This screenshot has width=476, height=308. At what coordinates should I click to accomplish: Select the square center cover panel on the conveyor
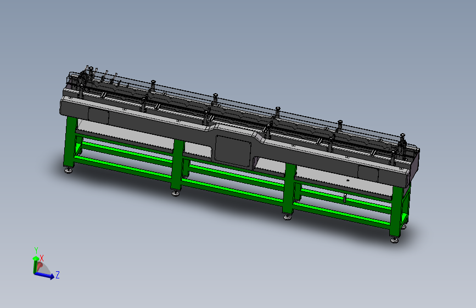pos(233,151)
